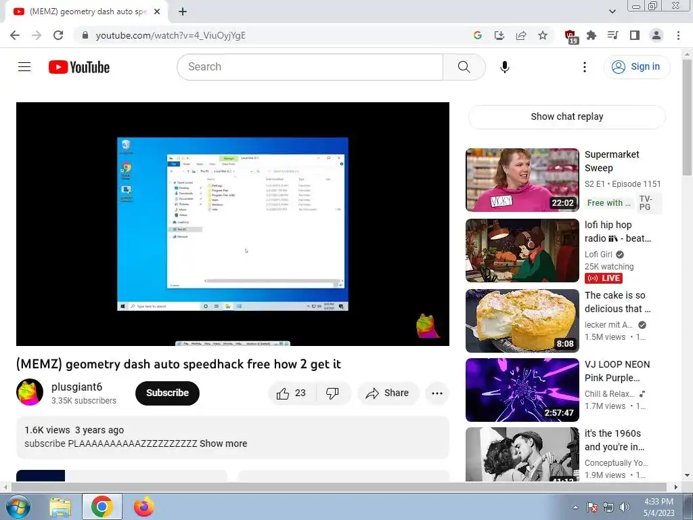Image resolution: width=693 pixels, height=520 pixels.
Task: Open the Windows Start menu
Action: point(18,506)
